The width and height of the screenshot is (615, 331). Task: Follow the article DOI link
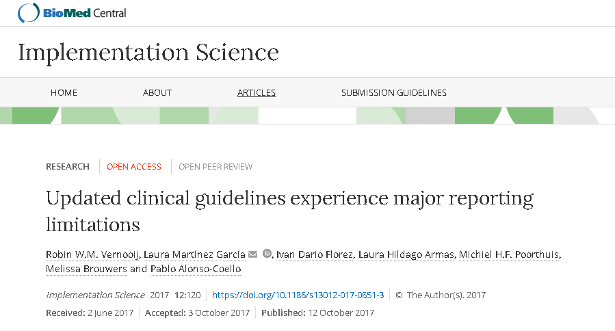coord(298,295)
